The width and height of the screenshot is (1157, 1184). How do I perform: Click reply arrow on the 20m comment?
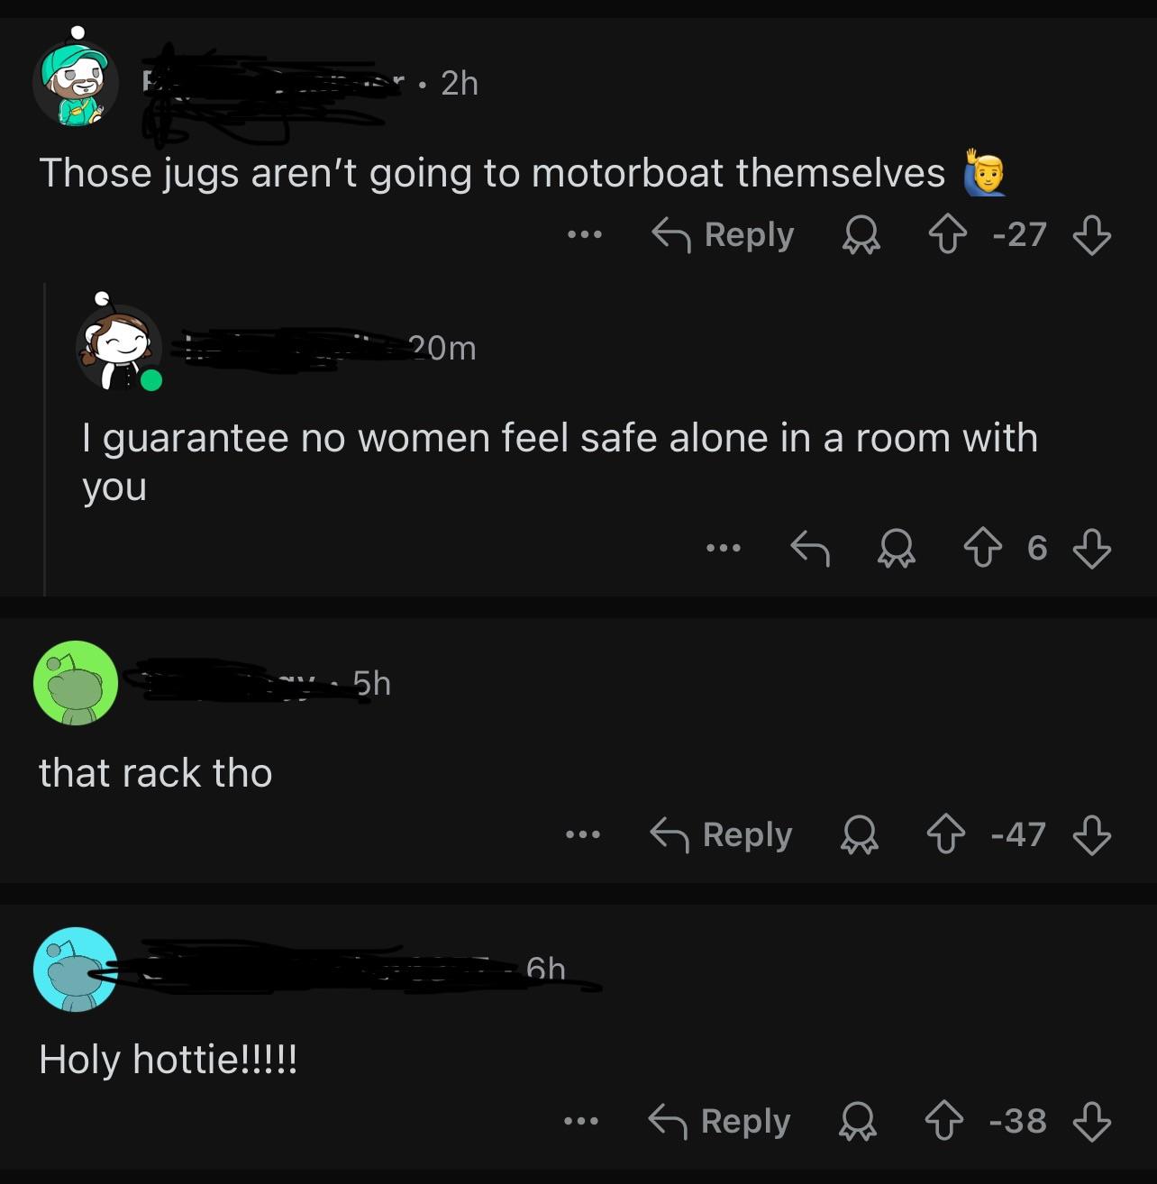coord(809,547)
